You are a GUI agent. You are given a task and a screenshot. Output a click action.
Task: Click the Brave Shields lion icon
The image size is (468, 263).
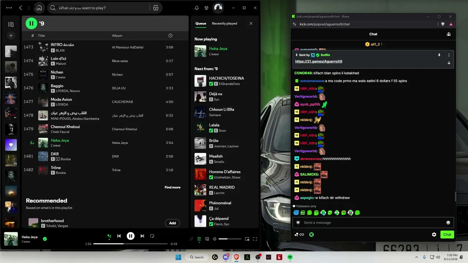[x=443, y=24]
